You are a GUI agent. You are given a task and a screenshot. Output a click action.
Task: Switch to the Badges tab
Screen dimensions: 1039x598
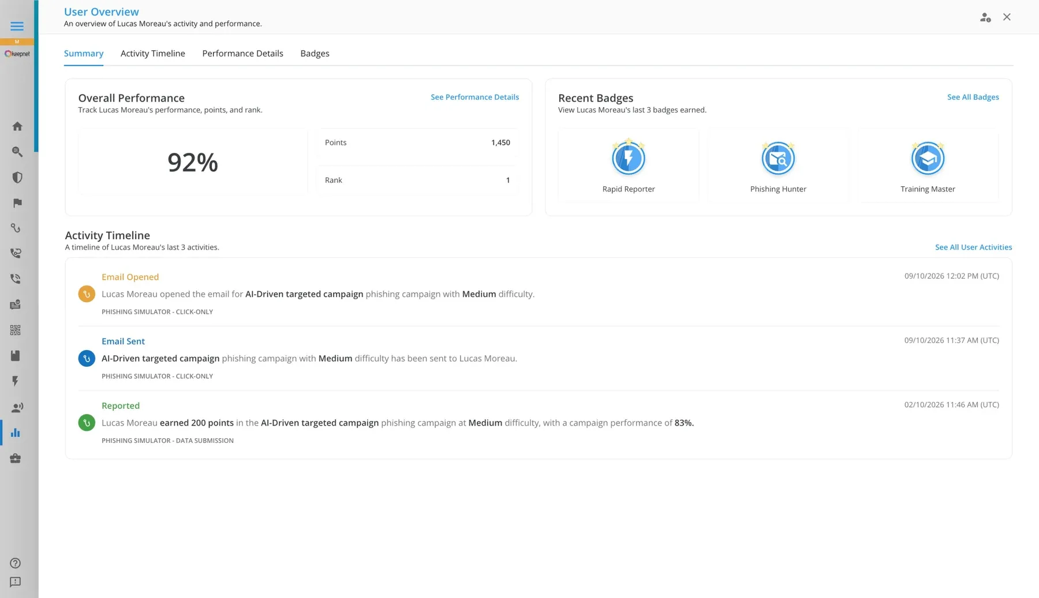click(x=315, y=54)
